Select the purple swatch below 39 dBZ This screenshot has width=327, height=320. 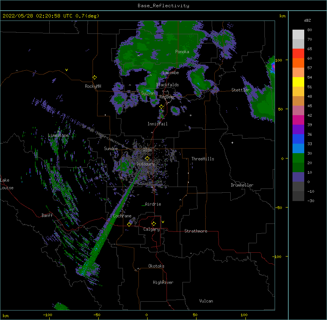(298, 129)
